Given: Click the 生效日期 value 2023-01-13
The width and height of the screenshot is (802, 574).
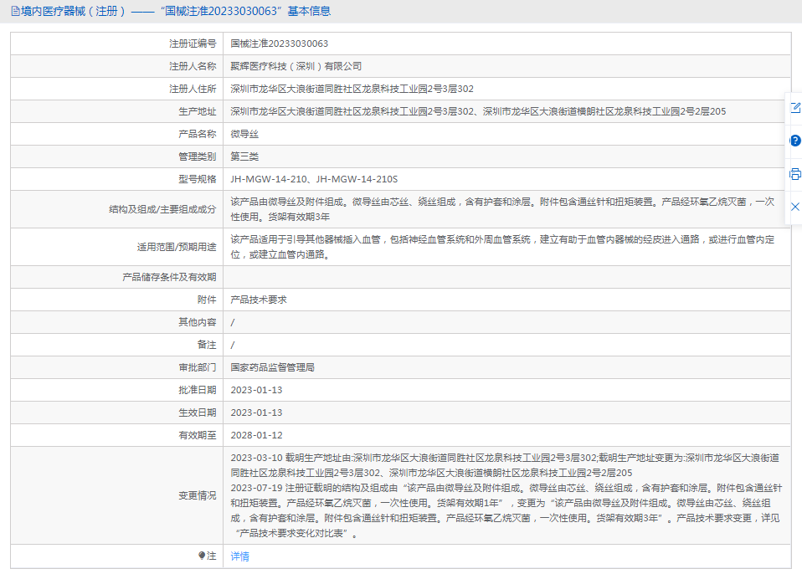Looking at the screenshot, I should pyautogui.click(x=256, y=413).
